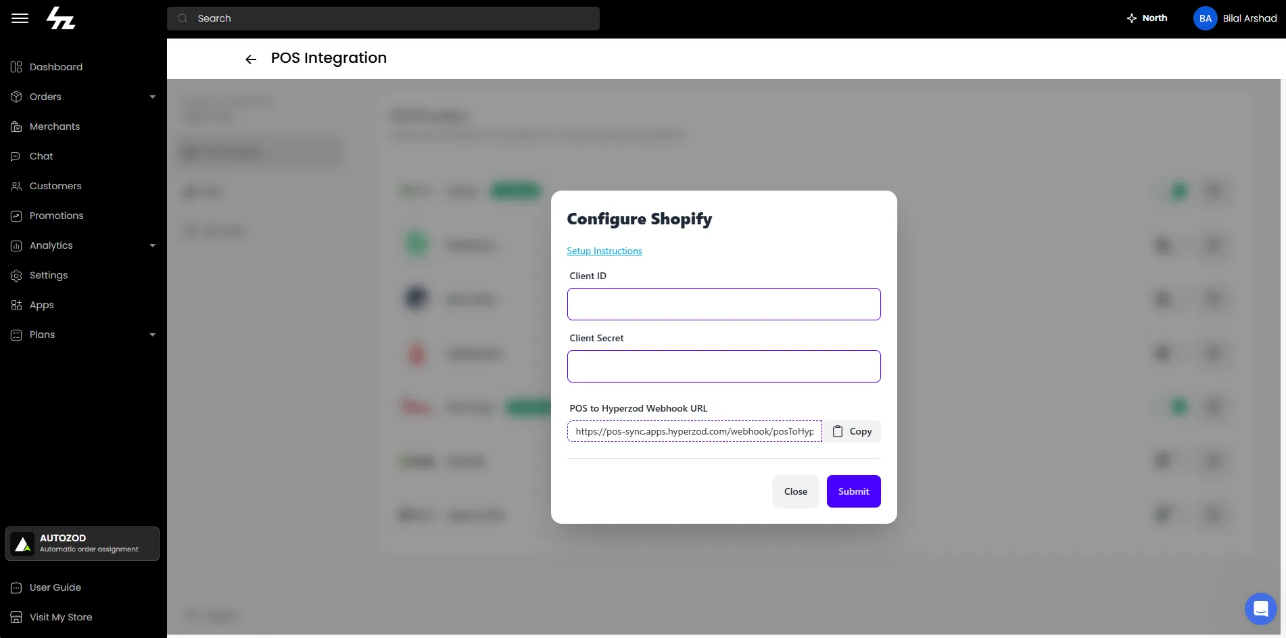Click the Chat bubble sidebar icon

[16, 156]
